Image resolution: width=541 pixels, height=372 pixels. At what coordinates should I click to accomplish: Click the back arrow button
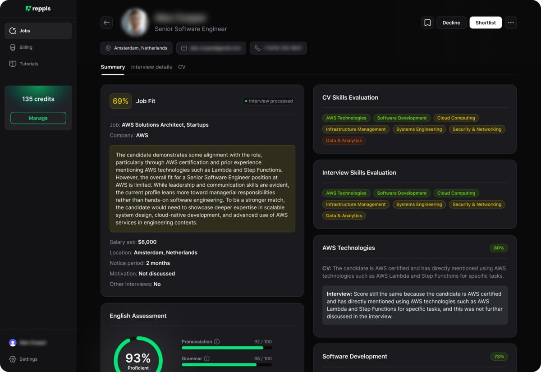coord(107,23)
